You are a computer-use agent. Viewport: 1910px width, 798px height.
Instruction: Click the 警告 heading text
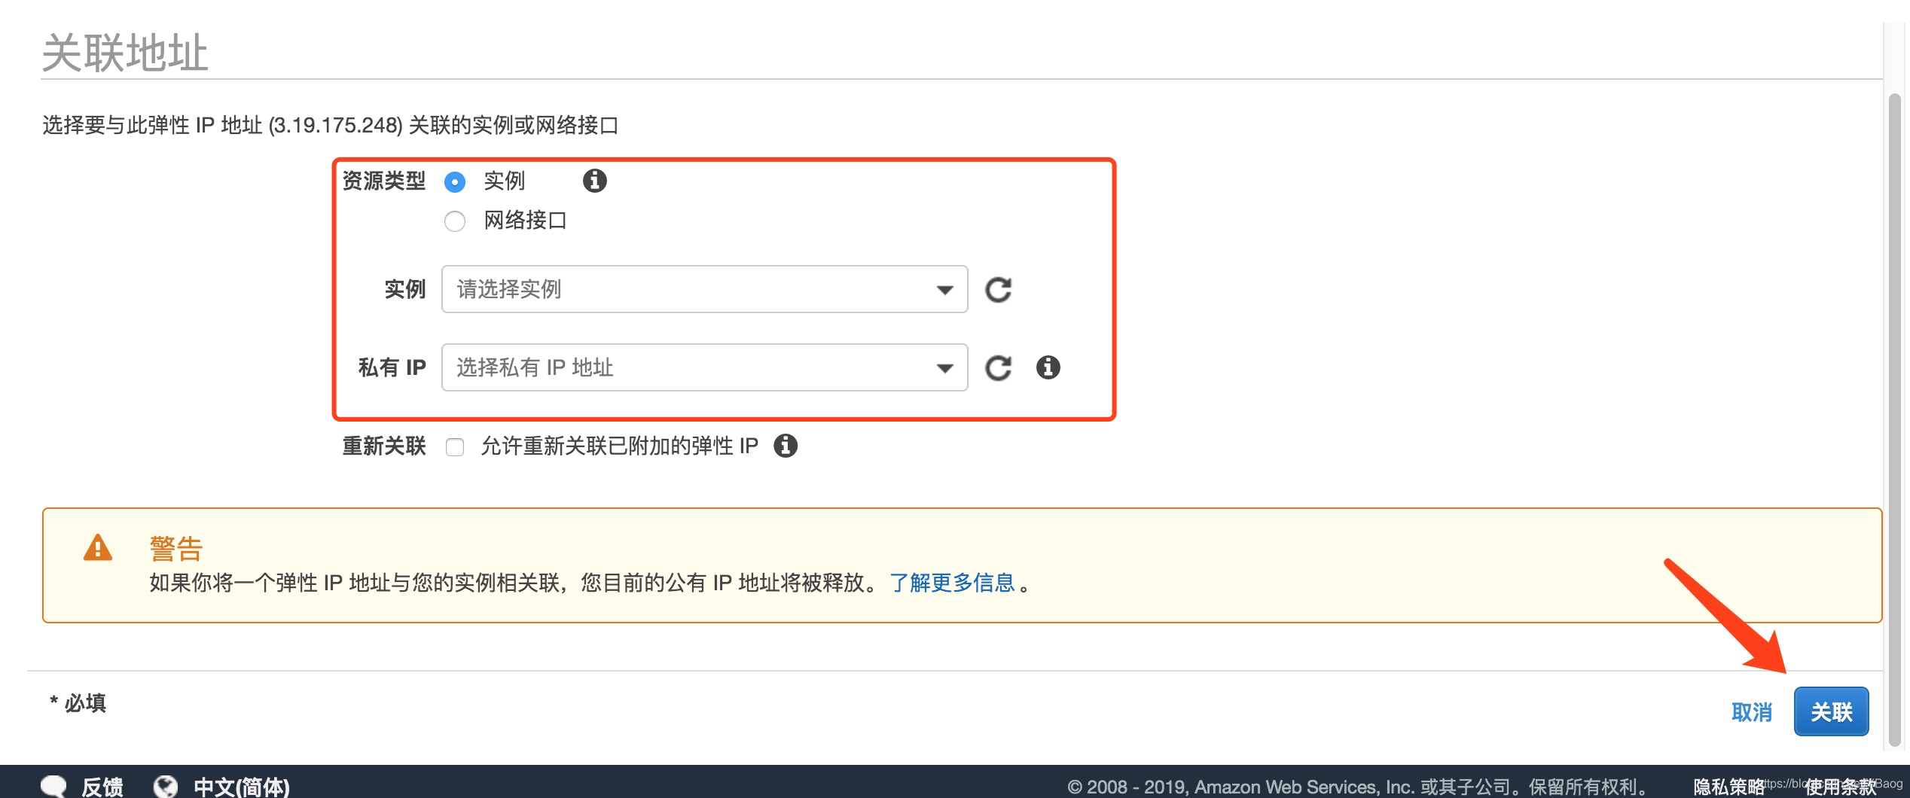(176, 549)
